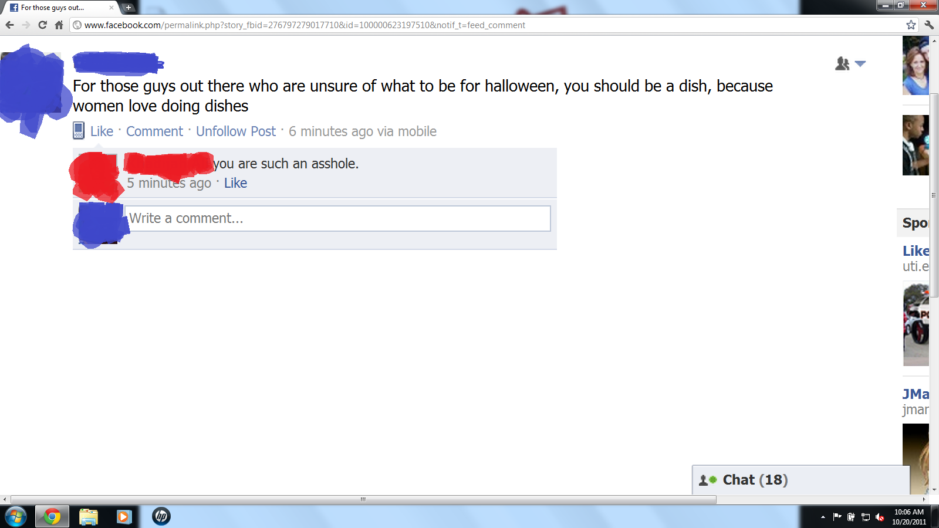Go to browser home page icon
The image size is (939, 528).
coord(59,25)
